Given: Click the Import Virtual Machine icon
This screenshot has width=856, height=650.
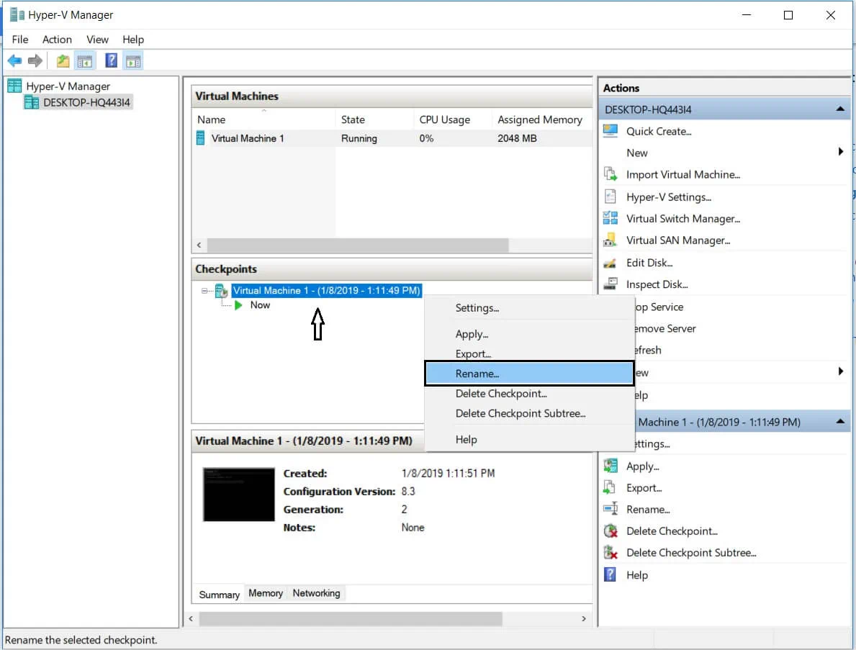Looking at the screenshot, I should [611, 174].
